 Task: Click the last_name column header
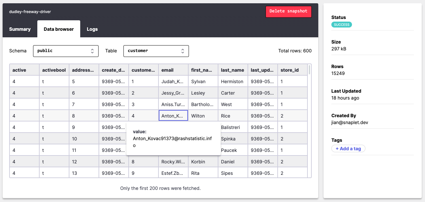click(232, 70)
